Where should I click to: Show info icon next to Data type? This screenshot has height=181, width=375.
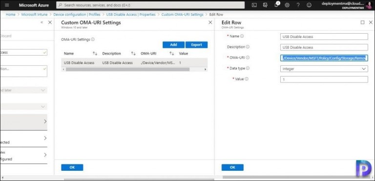click(x=248, y=68)
